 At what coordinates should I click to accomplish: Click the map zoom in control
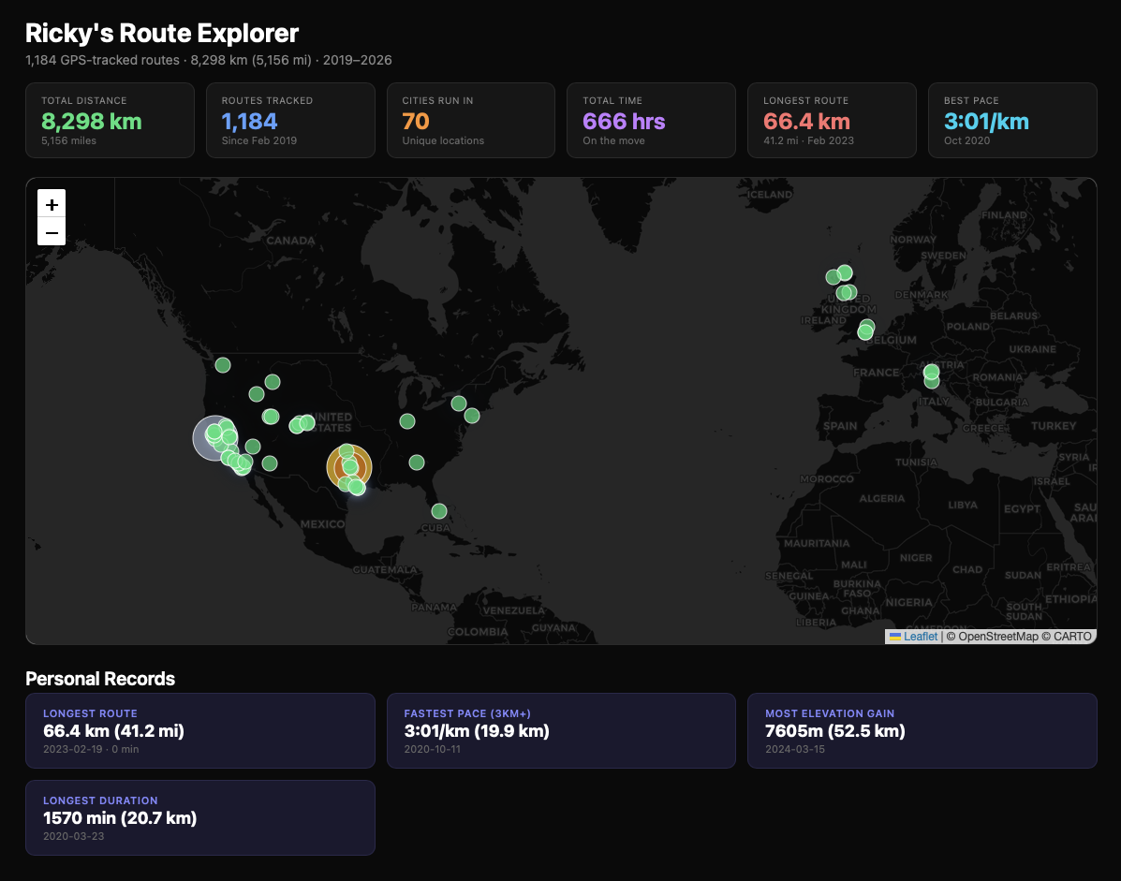[x=52, y=203]
